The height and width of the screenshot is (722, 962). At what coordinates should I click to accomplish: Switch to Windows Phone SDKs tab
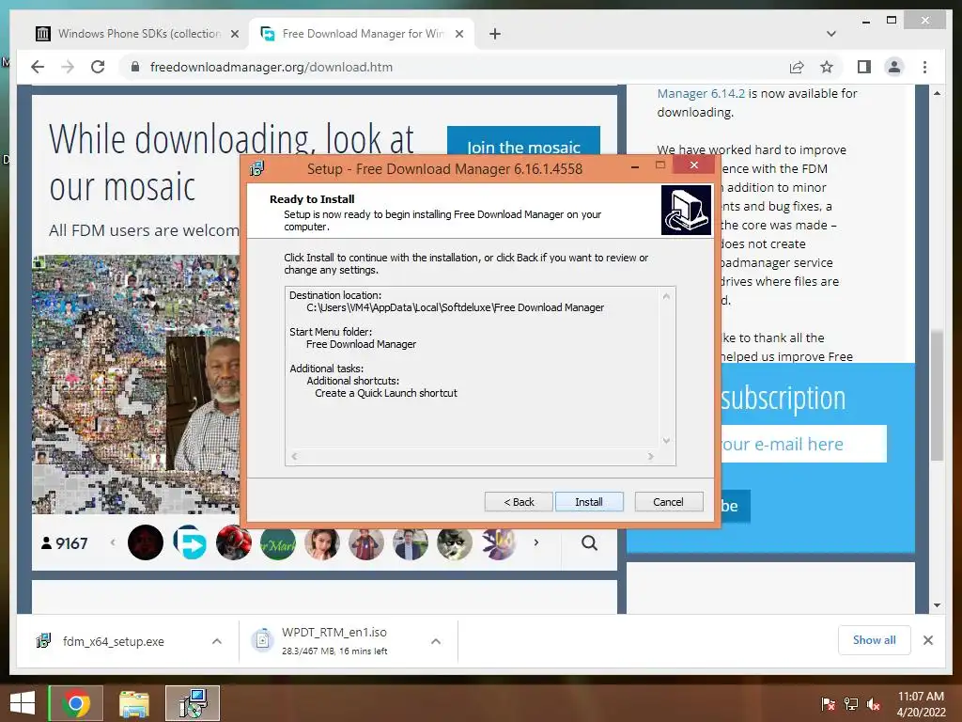coord(139,34)
